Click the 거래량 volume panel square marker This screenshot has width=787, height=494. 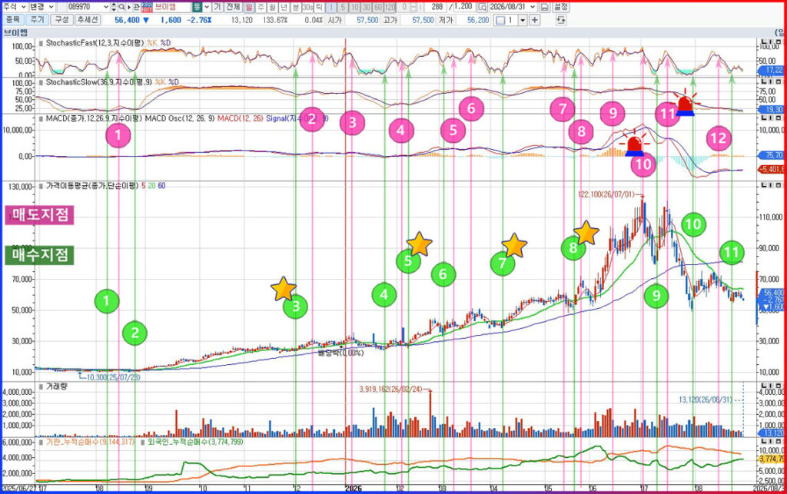pyautogui.click(x=42, y=386)
